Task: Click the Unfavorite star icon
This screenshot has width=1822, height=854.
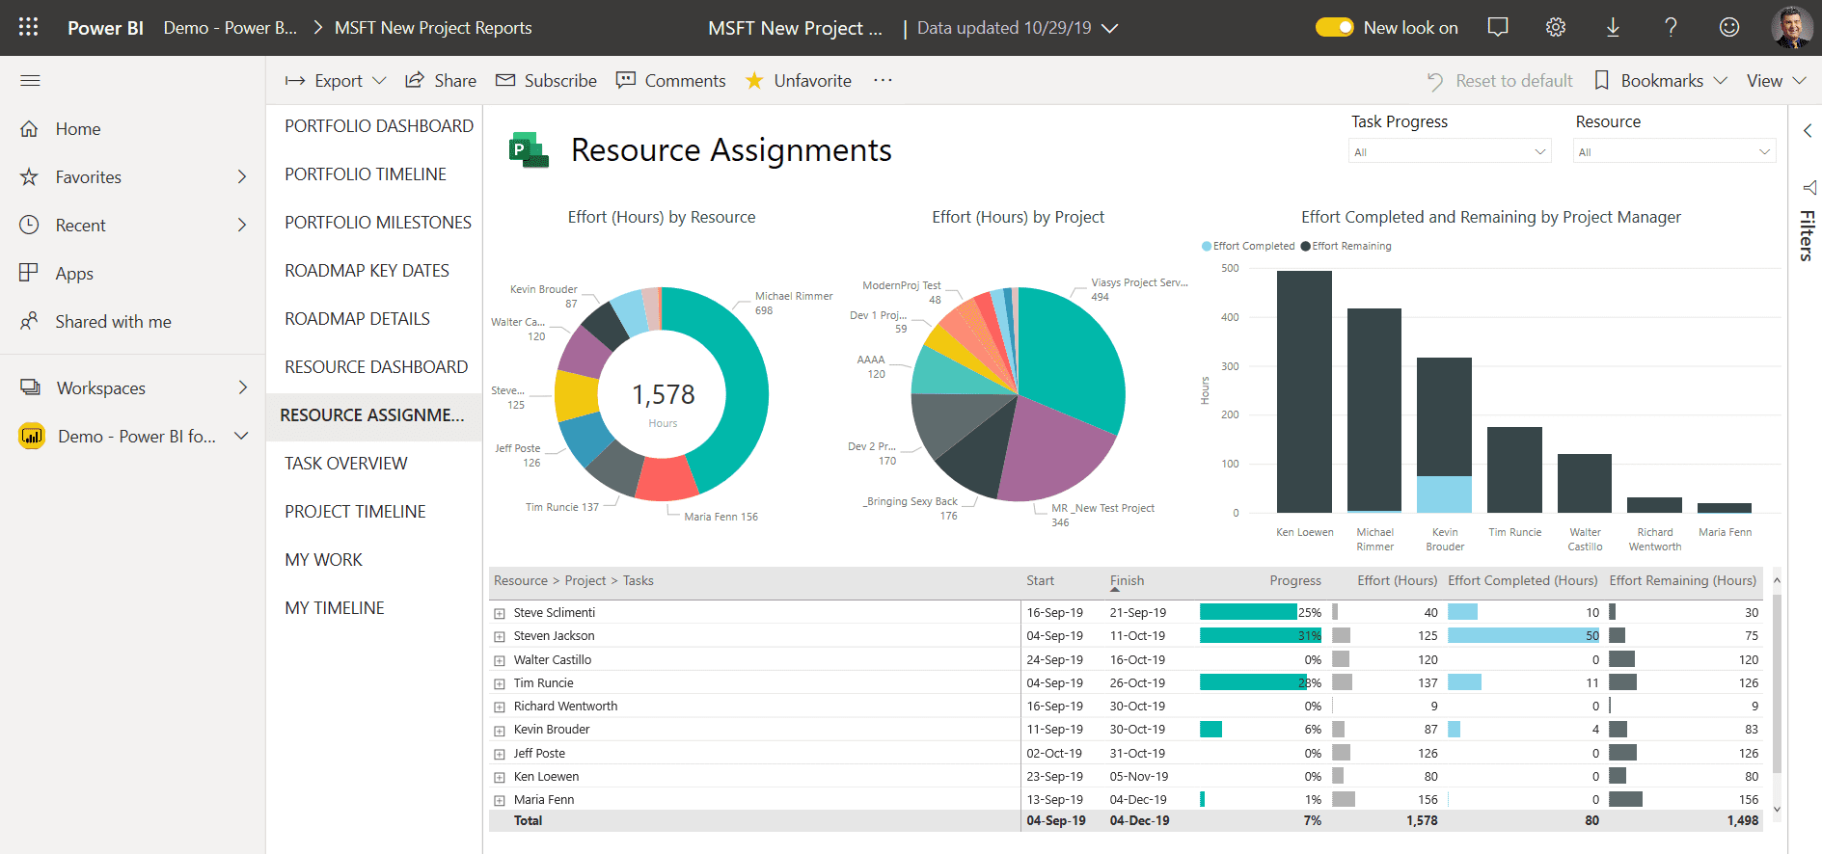Action: pyautogui.click(x=754, y=80)
